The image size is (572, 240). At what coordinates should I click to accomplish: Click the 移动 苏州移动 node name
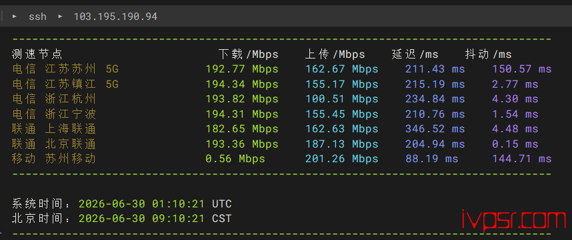54,159
